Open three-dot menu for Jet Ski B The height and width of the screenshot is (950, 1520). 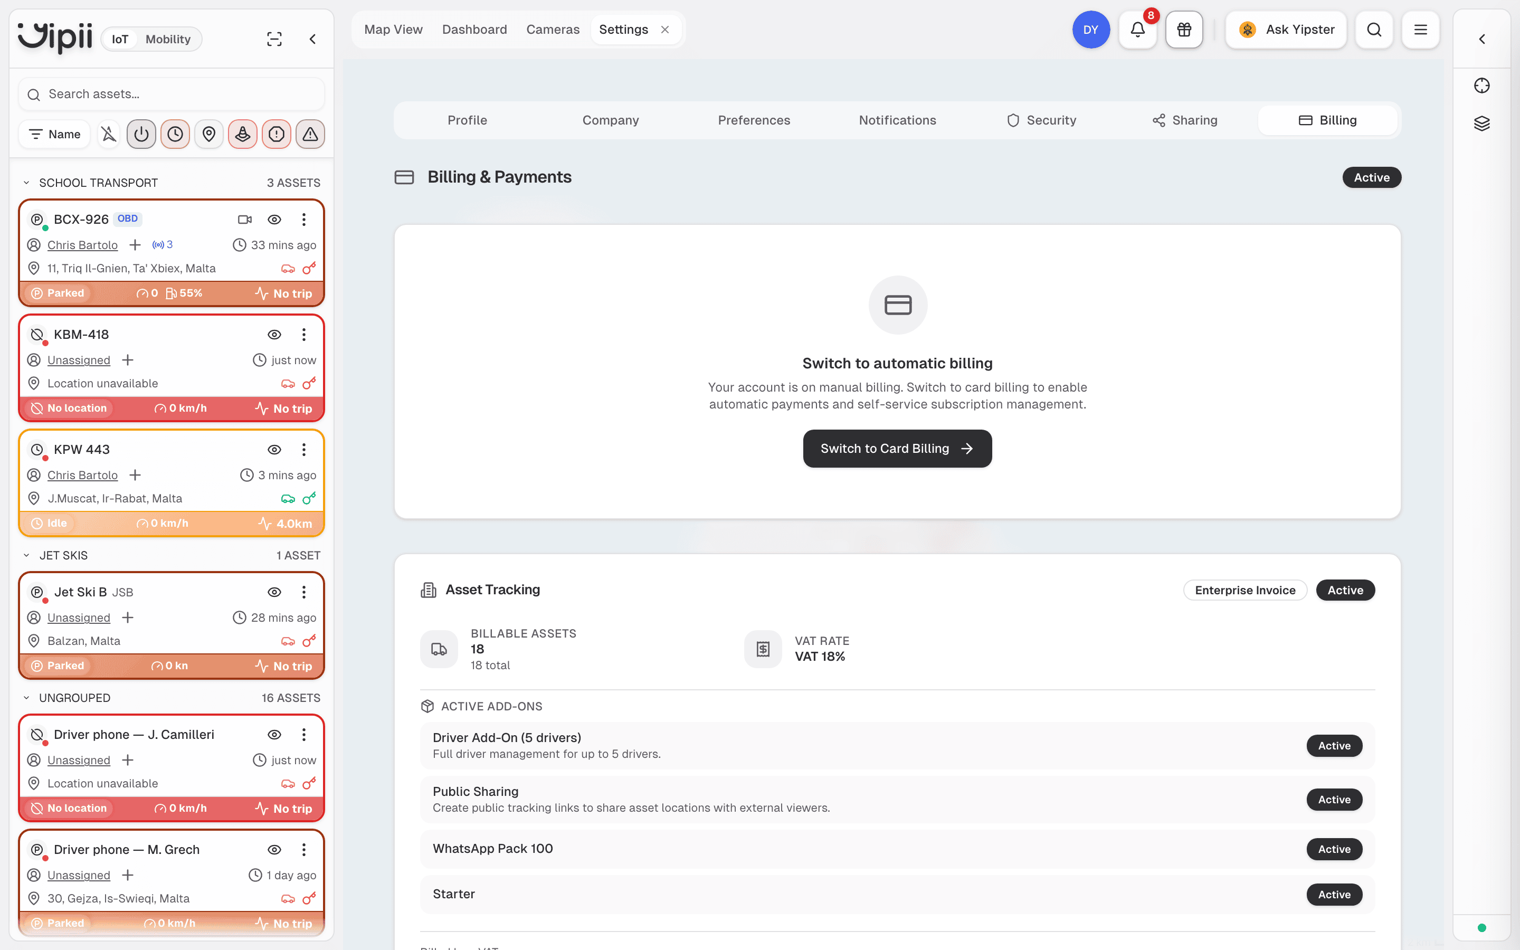click(304, 592)
